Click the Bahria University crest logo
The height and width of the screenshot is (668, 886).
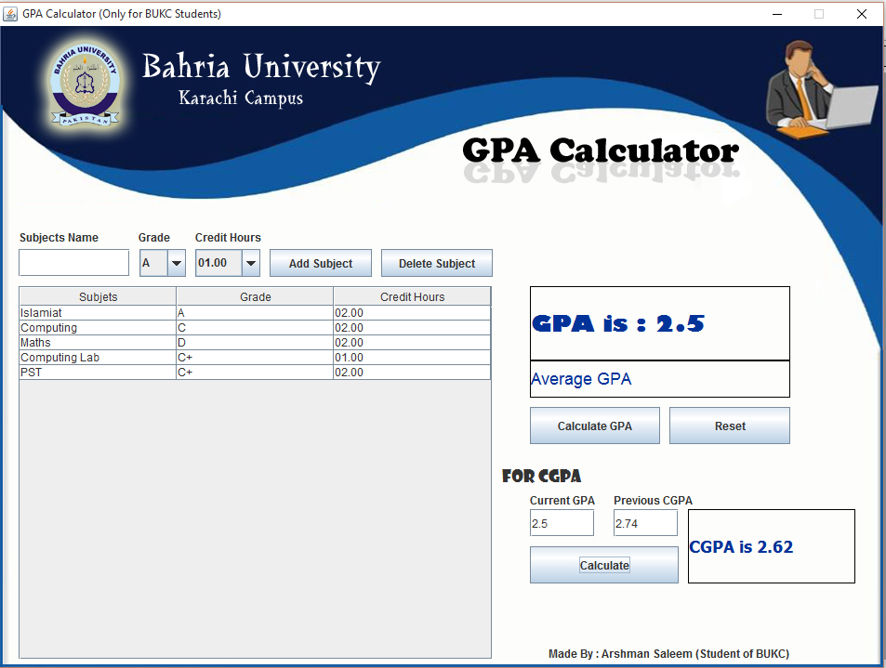[x=86, y=85]
